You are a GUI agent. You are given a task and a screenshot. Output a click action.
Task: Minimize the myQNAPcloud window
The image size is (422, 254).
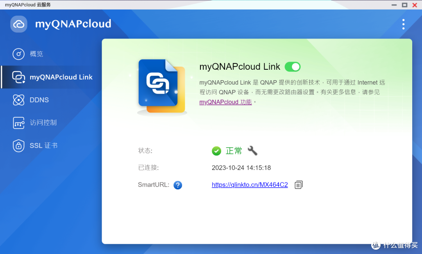pos(394,5)
